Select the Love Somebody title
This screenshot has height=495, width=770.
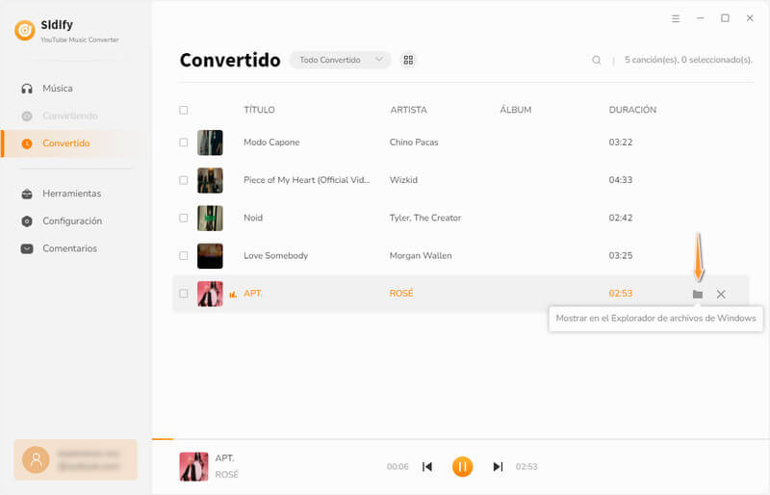276,255
